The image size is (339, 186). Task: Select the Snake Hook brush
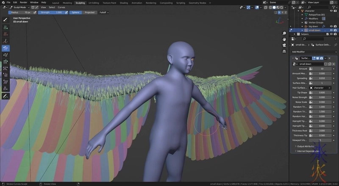click(6, 55)
